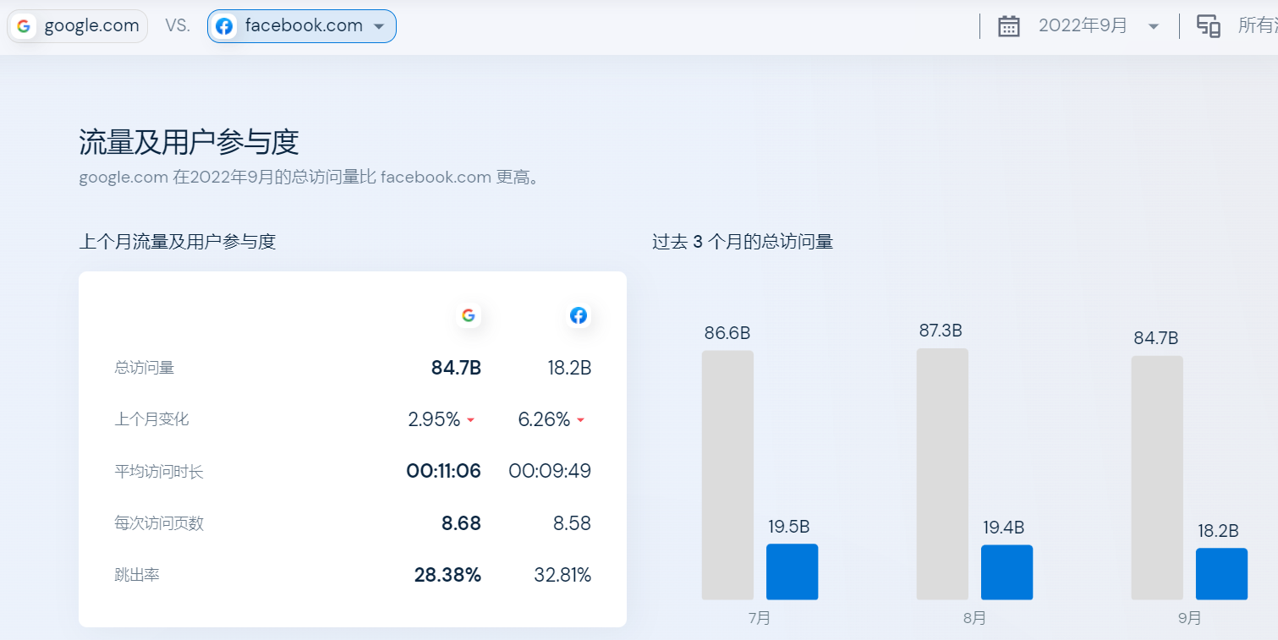
Task: Select the facebook.com site name text
Action: pos(304,26)
